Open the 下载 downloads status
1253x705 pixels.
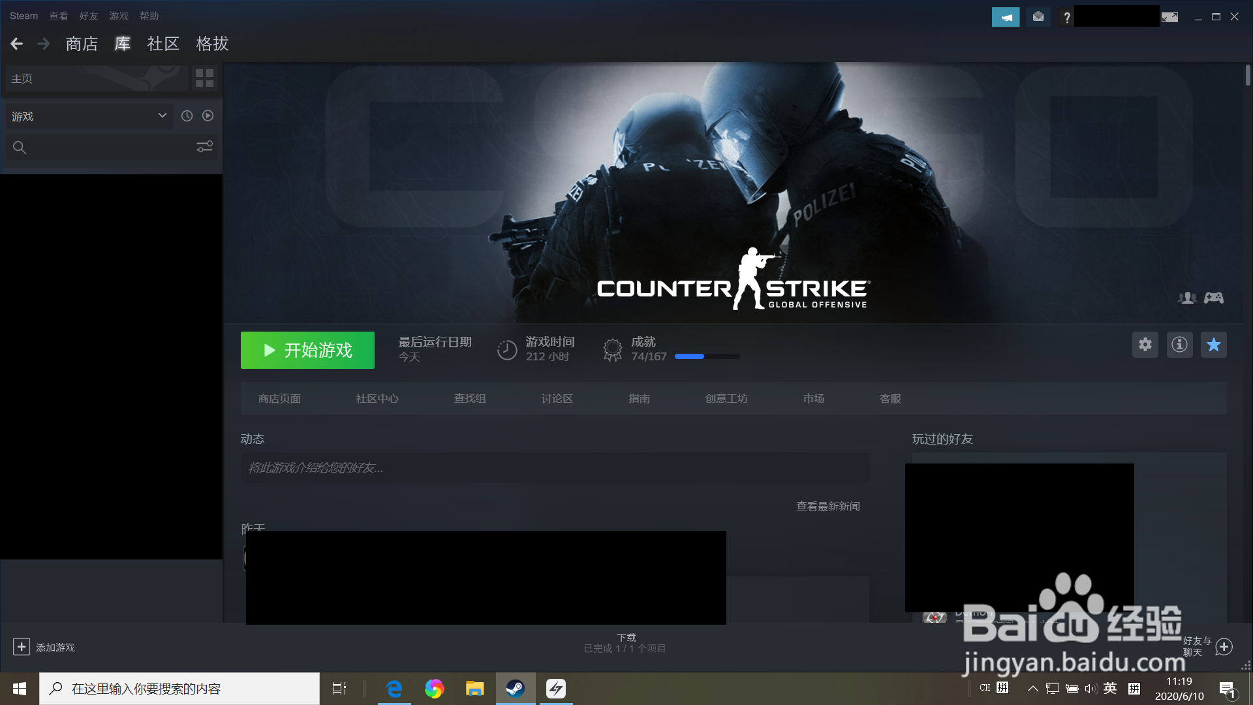pyautogui.click(x=625, y=643)
